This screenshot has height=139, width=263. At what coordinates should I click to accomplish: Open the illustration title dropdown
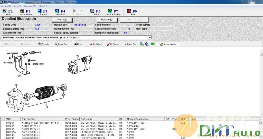[x=150, y=38]
